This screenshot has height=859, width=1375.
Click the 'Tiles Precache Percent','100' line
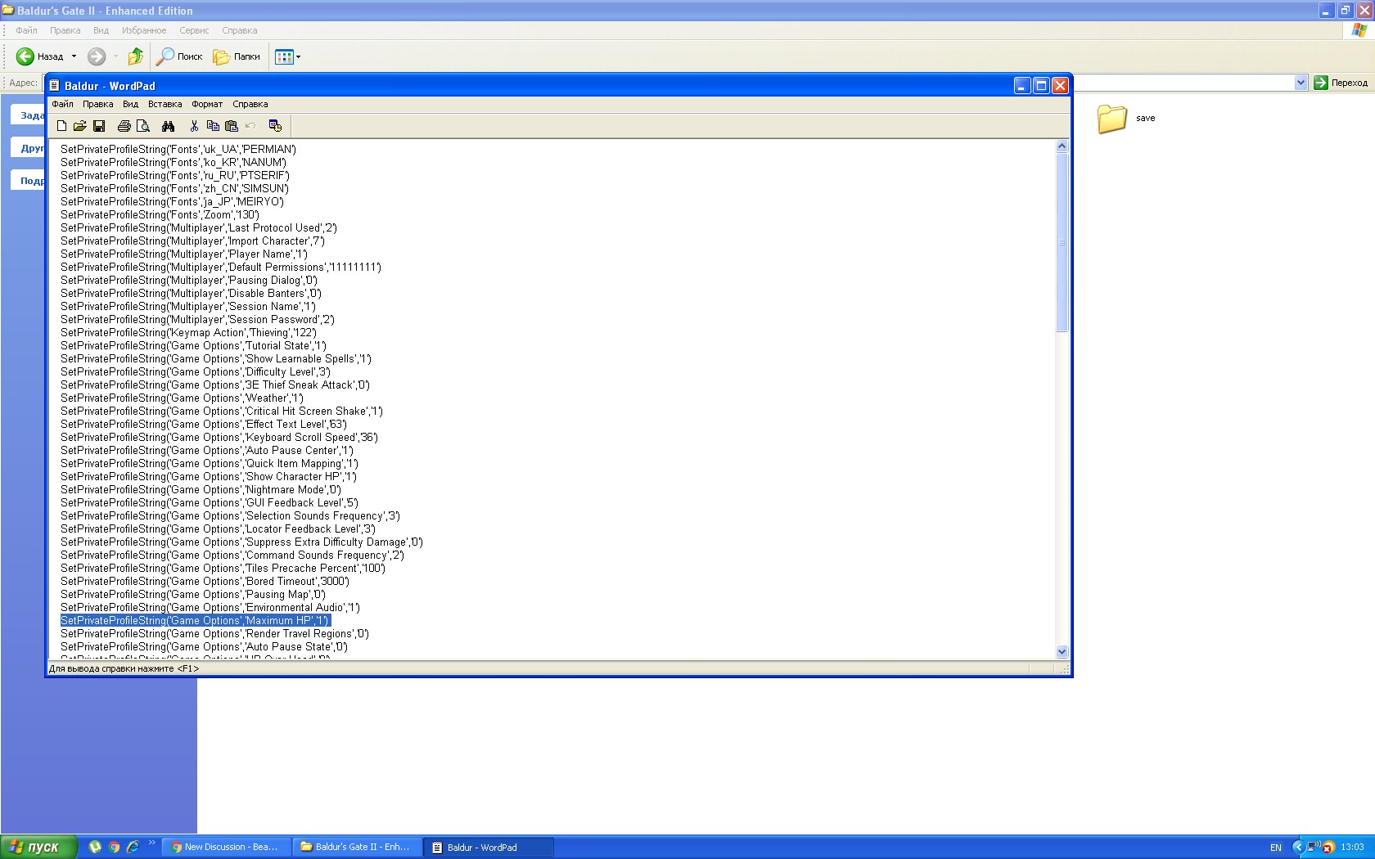[223, 568]
